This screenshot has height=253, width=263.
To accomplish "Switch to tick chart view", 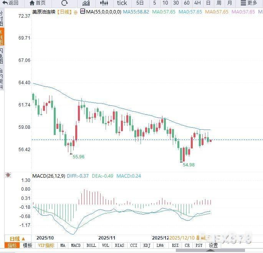I will (x=122, y=3).
